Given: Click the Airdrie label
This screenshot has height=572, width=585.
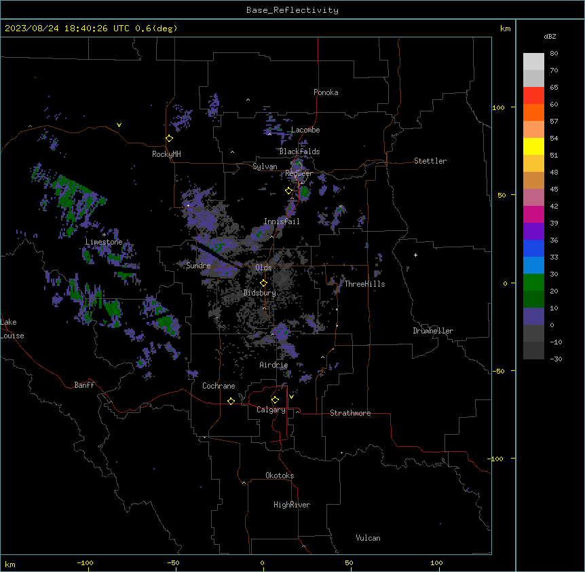Looking at the screenshot, I should pyautogui.click(x=274, y=365).
